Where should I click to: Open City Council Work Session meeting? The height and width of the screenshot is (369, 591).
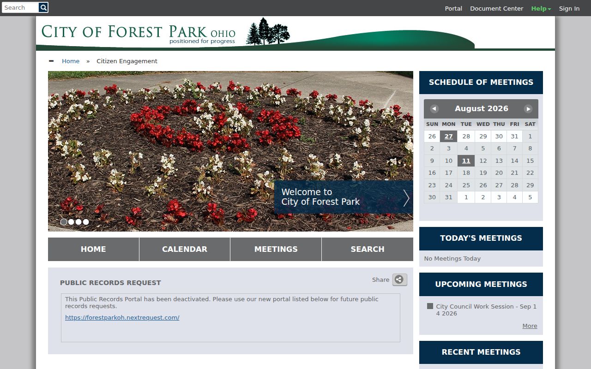click(x=486, y=310)
